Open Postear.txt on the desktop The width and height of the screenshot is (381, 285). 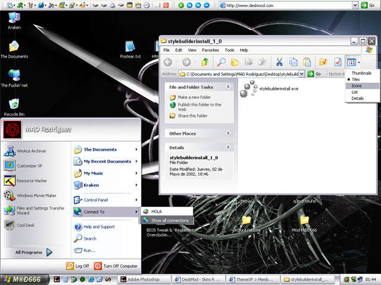point(130,46)
